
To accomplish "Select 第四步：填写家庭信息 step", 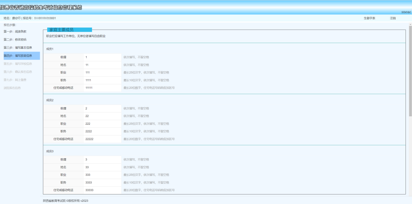I will click(x=22, y=56).
